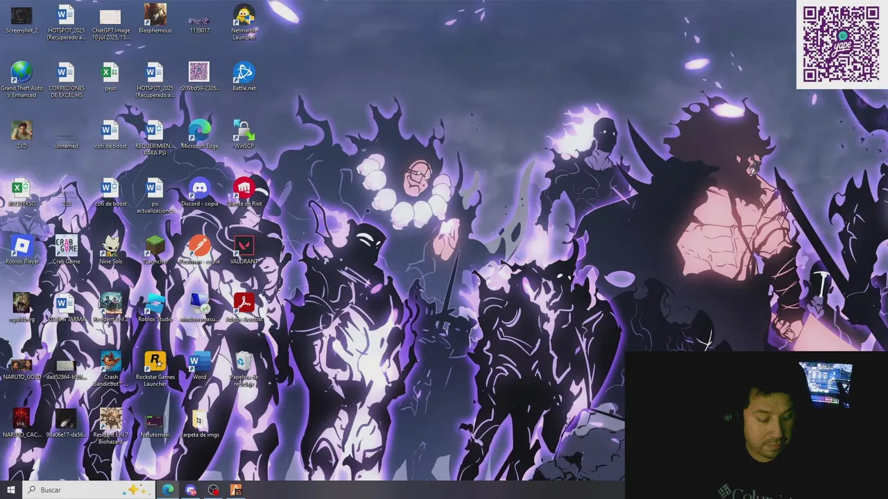Open the REQUYRSO Excel file
This screenshot has height=499, width=888.
[x=22, y=192]
